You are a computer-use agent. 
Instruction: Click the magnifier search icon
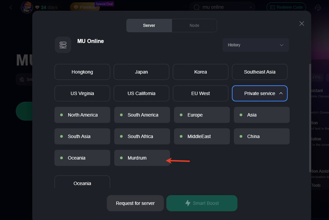[197, 7]
